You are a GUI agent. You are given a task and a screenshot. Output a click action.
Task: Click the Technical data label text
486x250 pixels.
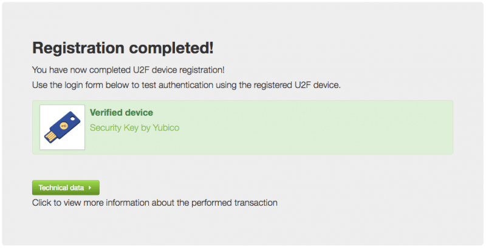click(x=61, y=187)
